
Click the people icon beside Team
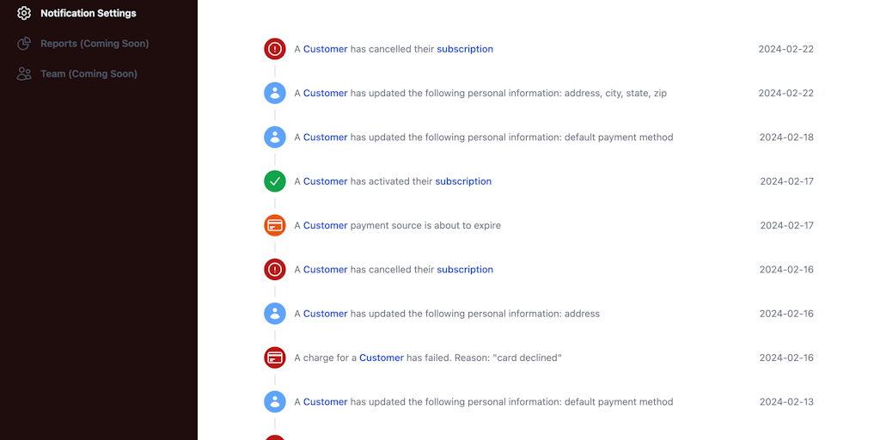(x=24, y=74)
